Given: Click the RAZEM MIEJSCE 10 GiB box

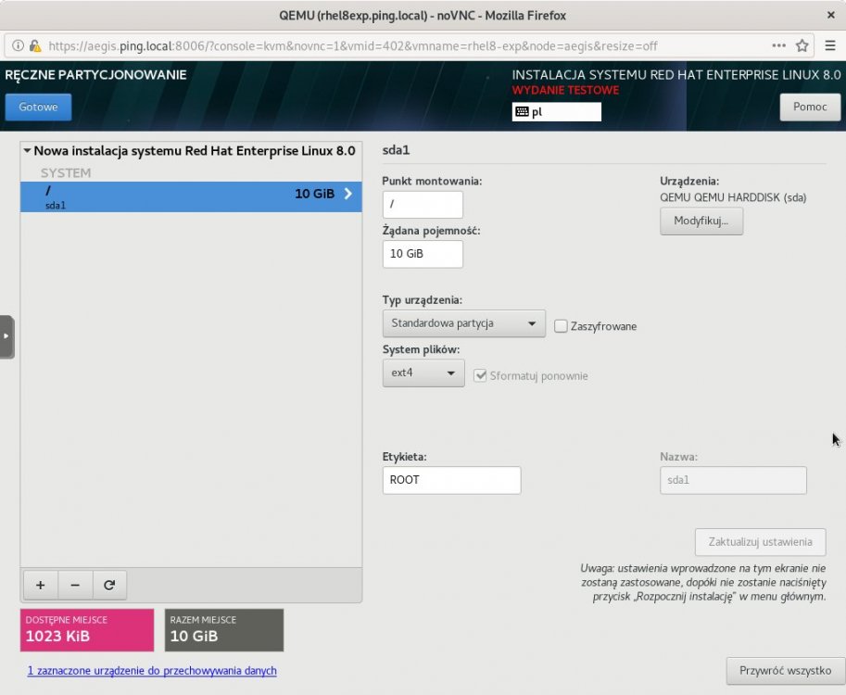Looking at the screenshot, I should coord(224,630).
